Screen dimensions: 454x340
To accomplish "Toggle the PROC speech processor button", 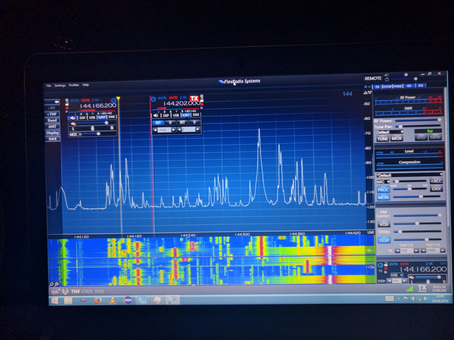I will (383, 190).
